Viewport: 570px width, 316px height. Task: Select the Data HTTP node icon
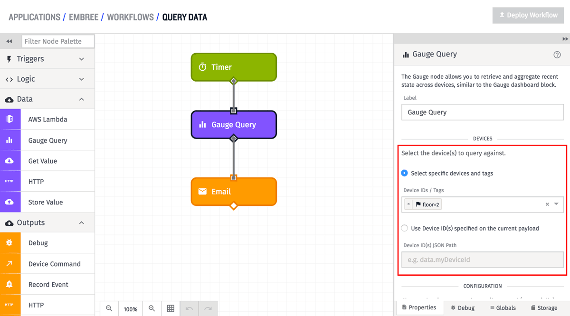tap(9, 181)
